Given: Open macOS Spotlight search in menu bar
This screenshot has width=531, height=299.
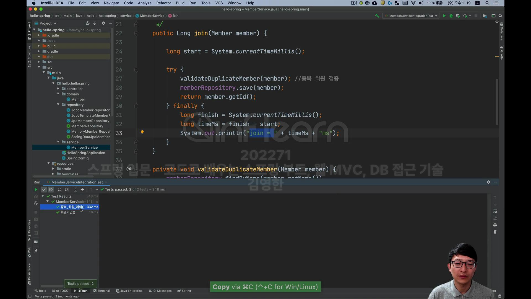Looking at the screenshot, I should click(x=487, y=3).
